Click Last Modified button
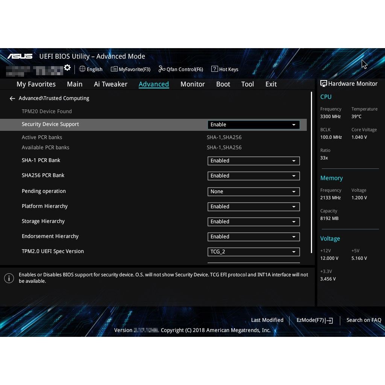Image resolution: width=385 pixels, height=385 pixels. click(267, 320)
